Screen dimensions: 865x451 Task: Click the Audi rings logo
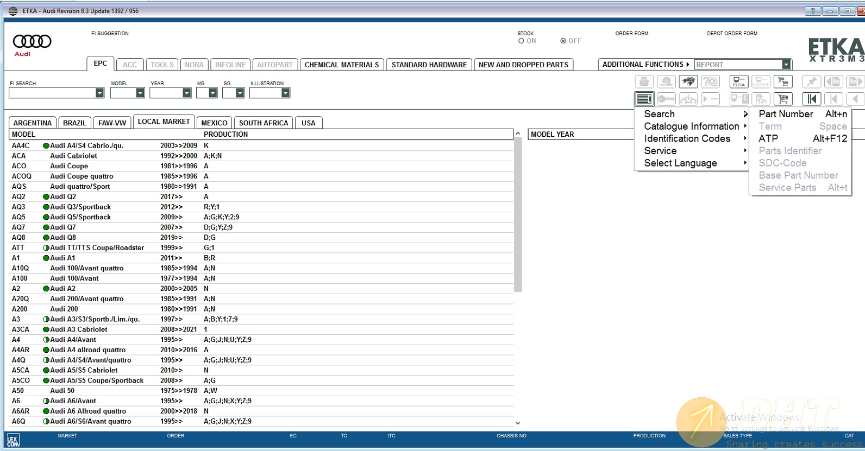(32, 41)
